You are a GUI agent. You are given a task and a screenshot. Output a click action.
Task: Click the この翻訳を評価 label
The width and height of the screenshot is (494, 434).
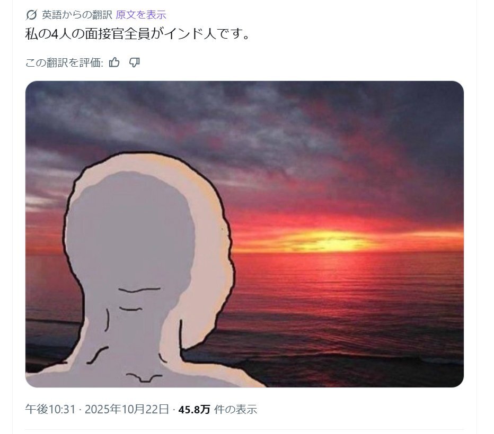coord(64,62)
